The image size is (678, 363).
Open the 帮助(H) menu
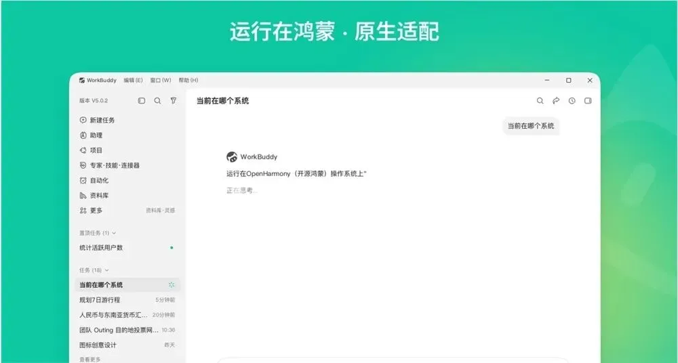188,81
